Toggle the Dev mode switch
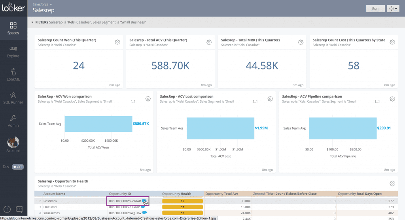Image resolution: width=405 pixels, height=220 pixels. click(18, 167)
